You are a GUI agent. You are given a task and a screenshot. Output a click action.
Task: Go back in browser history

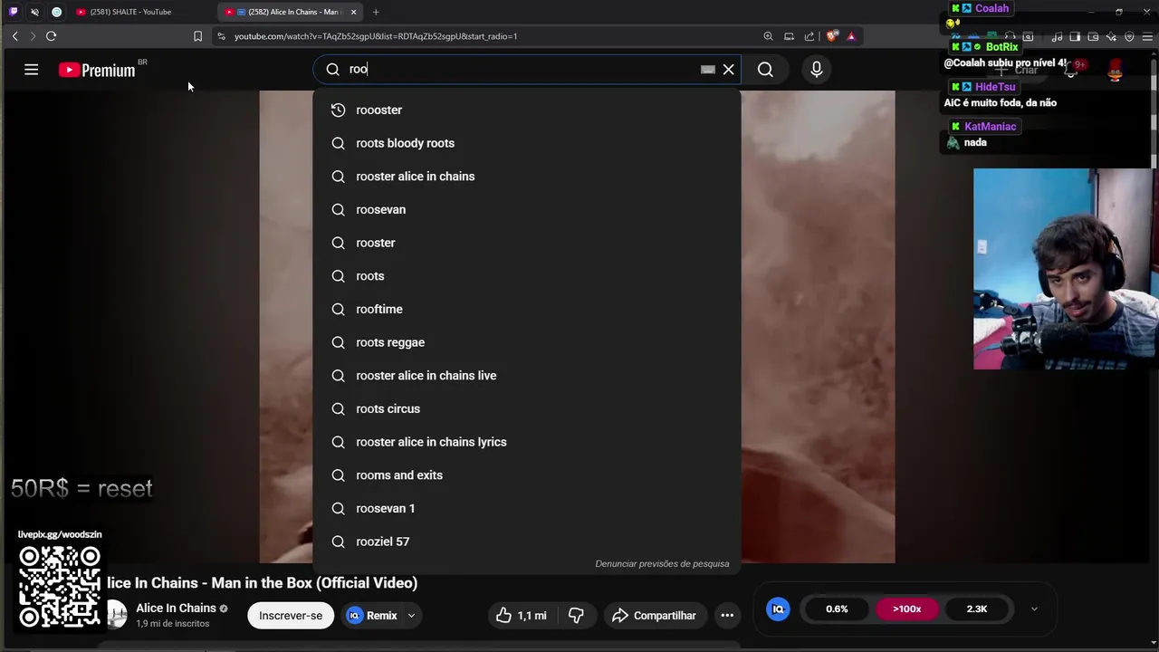point(14,36)
